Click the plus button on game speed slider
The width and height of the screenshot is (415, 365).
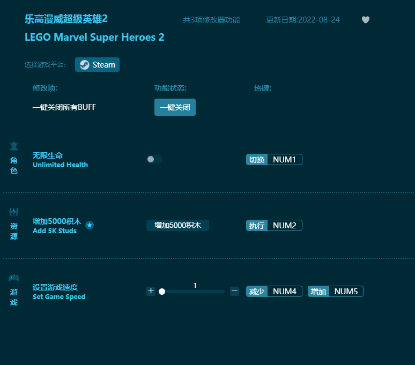pyautogui.click(x=151, y=291)
